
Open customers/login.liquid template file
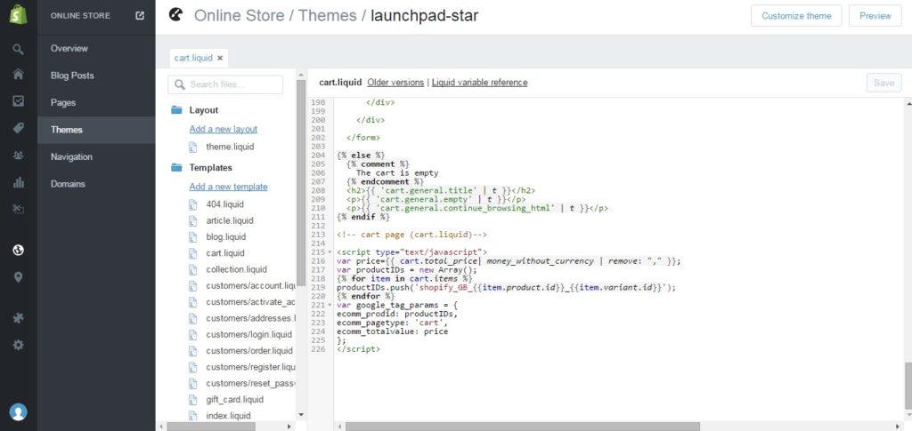click(x=249, y=335)
